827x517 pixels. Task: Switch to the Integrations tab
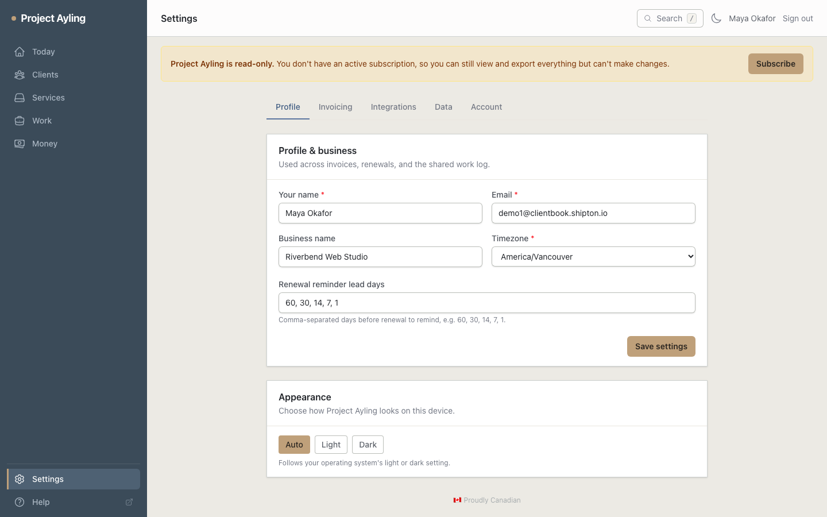[x=393, y=107]
